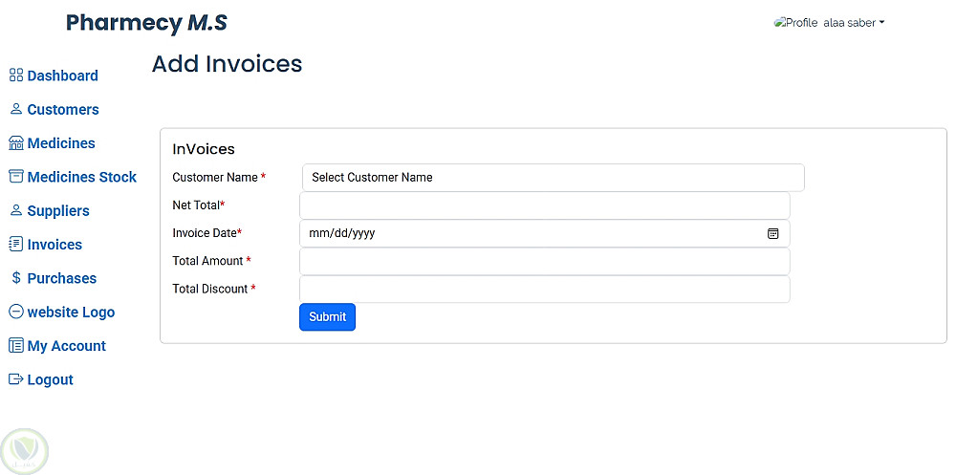The height and width of the screenshot is (475, 956).
Task: Click the Purchases dollar sign icon
Action: point(16,278)
